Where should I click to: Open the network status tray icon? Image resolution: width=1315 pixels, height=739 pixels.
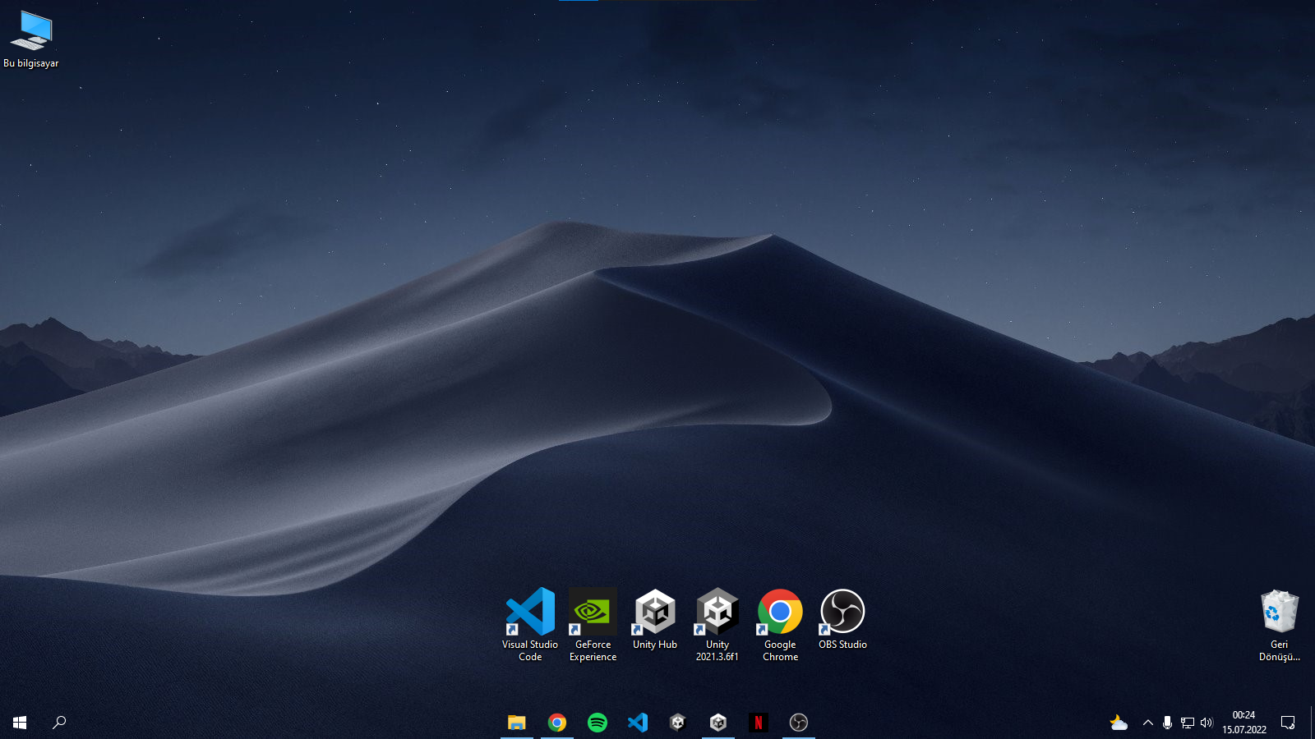tap(1188, 723)
